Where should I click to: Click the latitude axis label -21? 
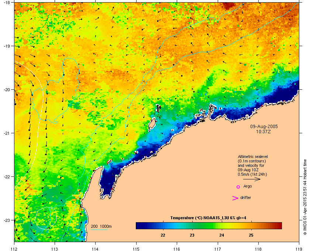point(7,133)
